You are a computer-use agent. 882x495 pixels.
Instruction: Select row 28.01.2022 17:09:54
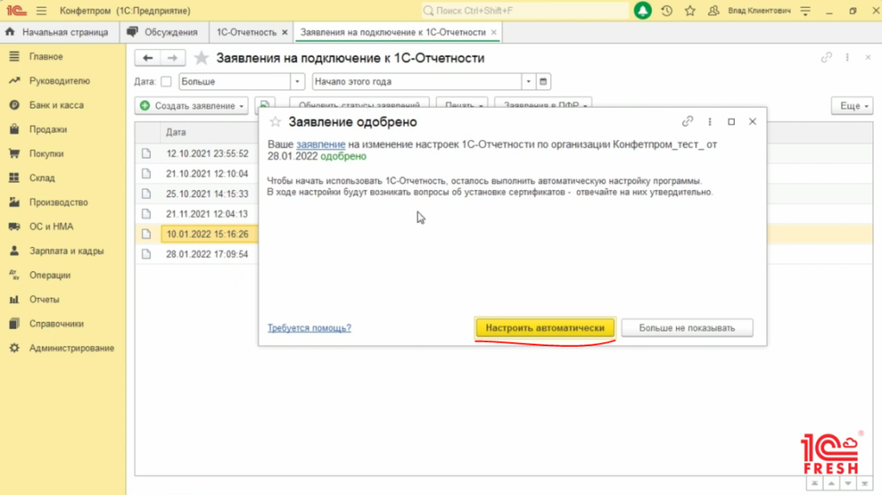click(207, 254)
